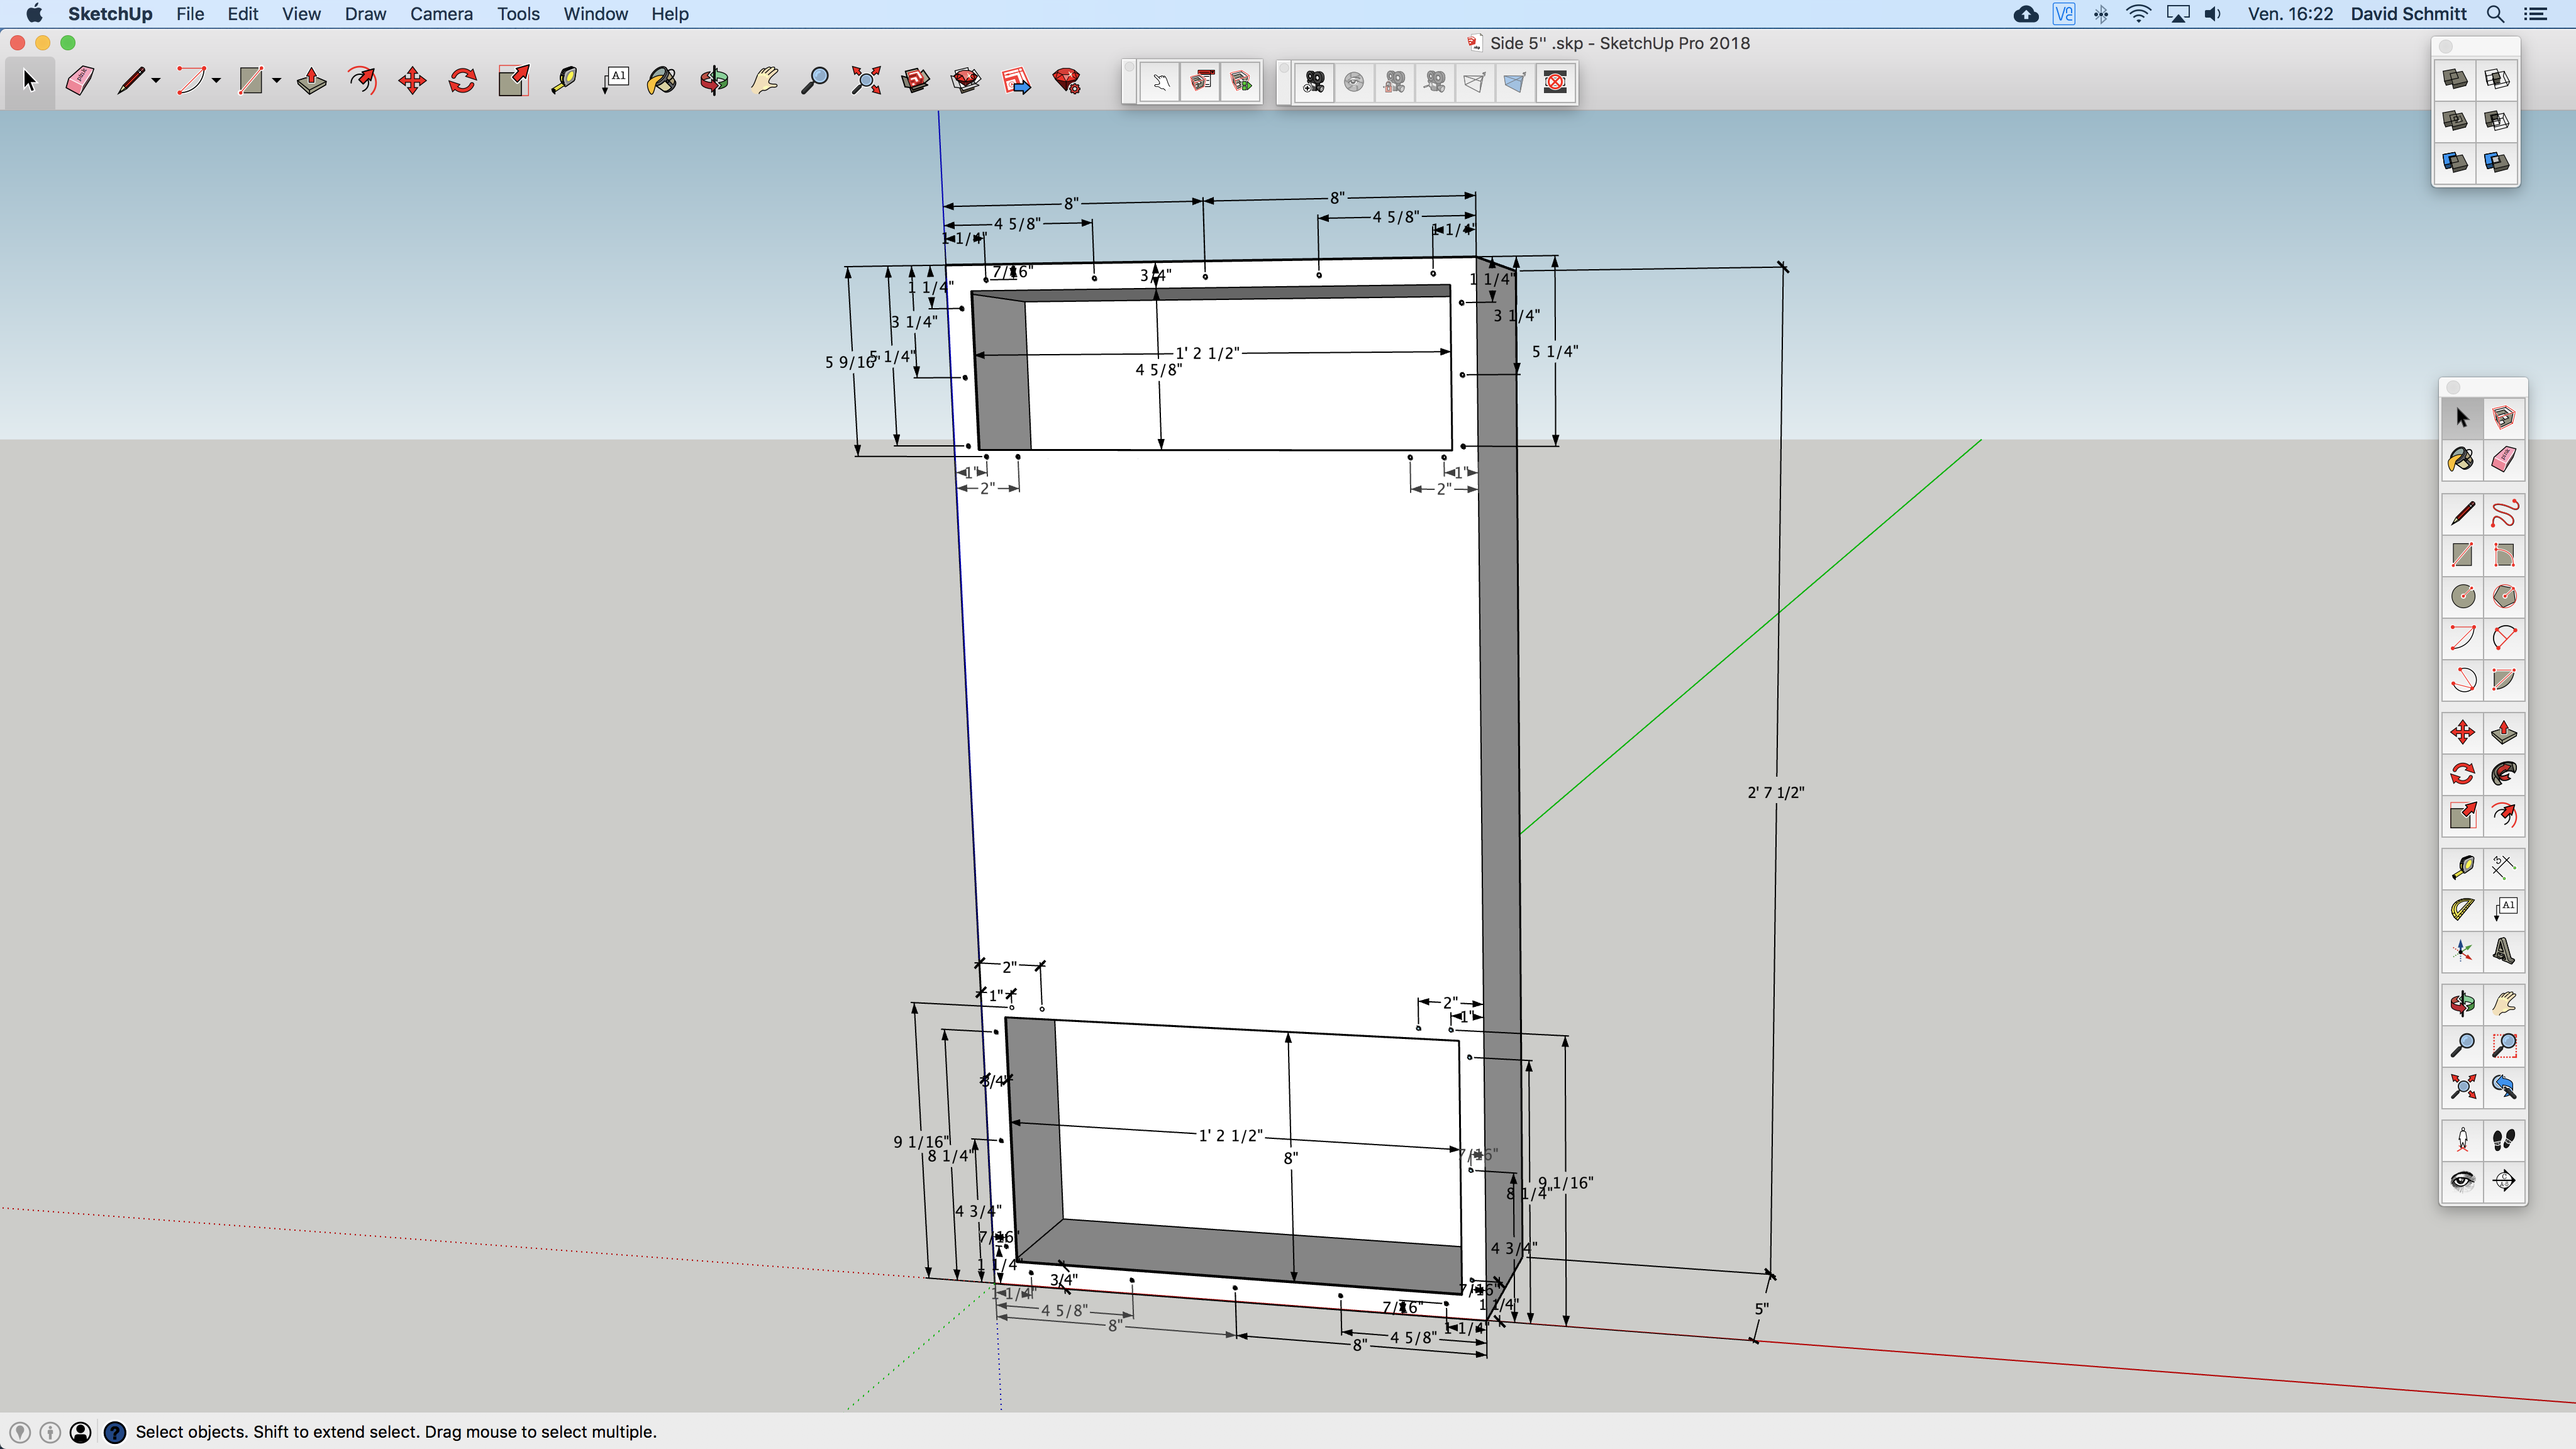Pick the Tape Measure tool in top toolbar
Viewport: 2576px width, 1449px height.
tap(564, 81)
